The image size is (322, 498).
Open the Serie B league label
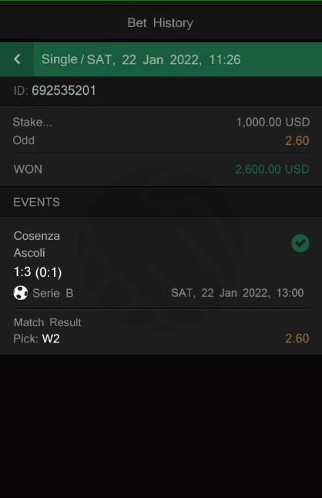click(x=52, y=293)
